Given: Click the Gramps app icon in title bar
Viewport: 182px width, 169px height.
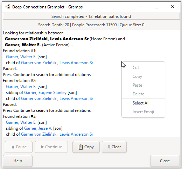Looking at the screenshot, I should click(8, 7).
